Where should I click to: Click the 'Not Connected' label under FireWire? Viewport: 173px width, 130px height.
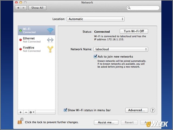[32, 51]
